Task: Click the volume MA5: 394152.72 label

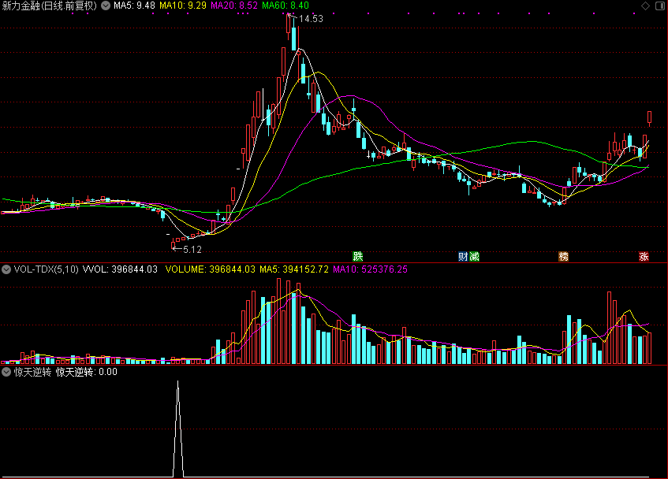Action: click(294, 269)
